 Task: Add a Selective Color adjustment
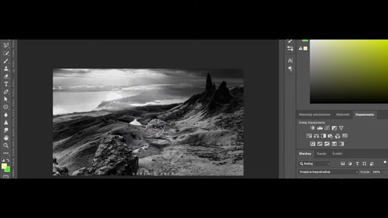click(x=334, y=144)
